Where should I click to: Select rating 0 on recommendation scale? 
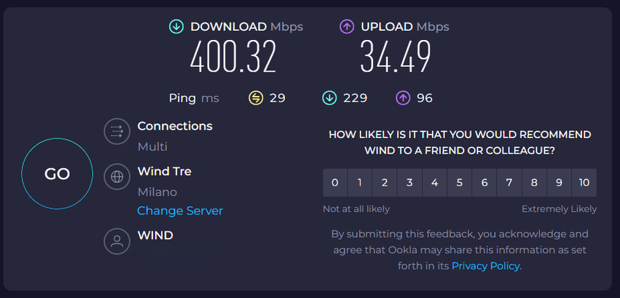click(335, 183)
